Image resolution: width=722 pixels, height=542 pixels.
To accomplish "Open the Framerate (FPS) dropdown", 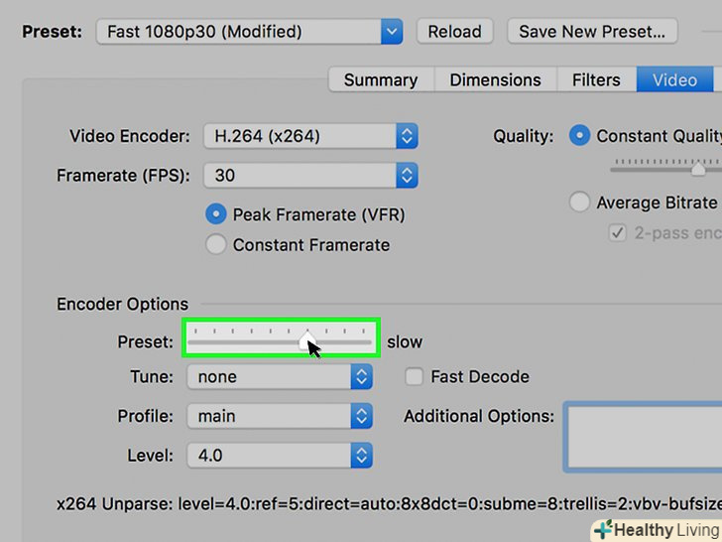I will pyautogui.click(x=310, y=176).
